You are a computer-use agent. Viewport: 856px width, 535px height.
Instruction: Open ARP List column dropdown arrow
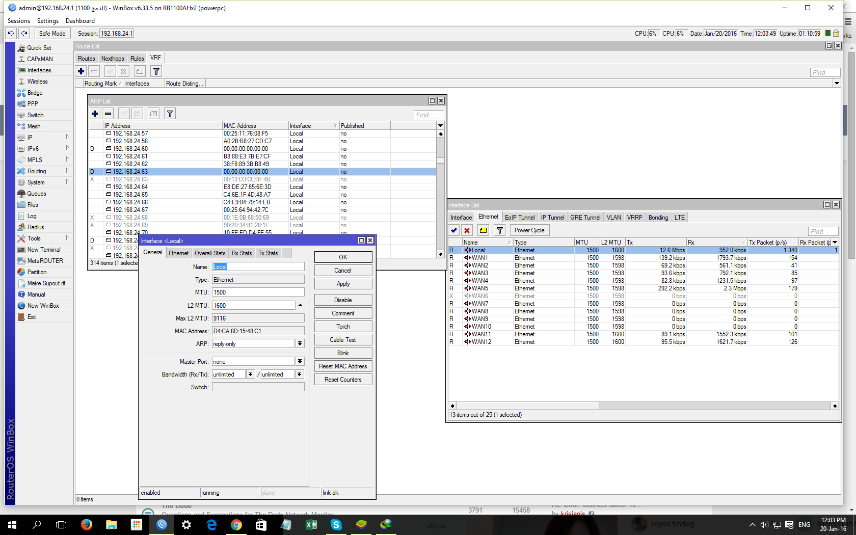(x=440, y=125)
